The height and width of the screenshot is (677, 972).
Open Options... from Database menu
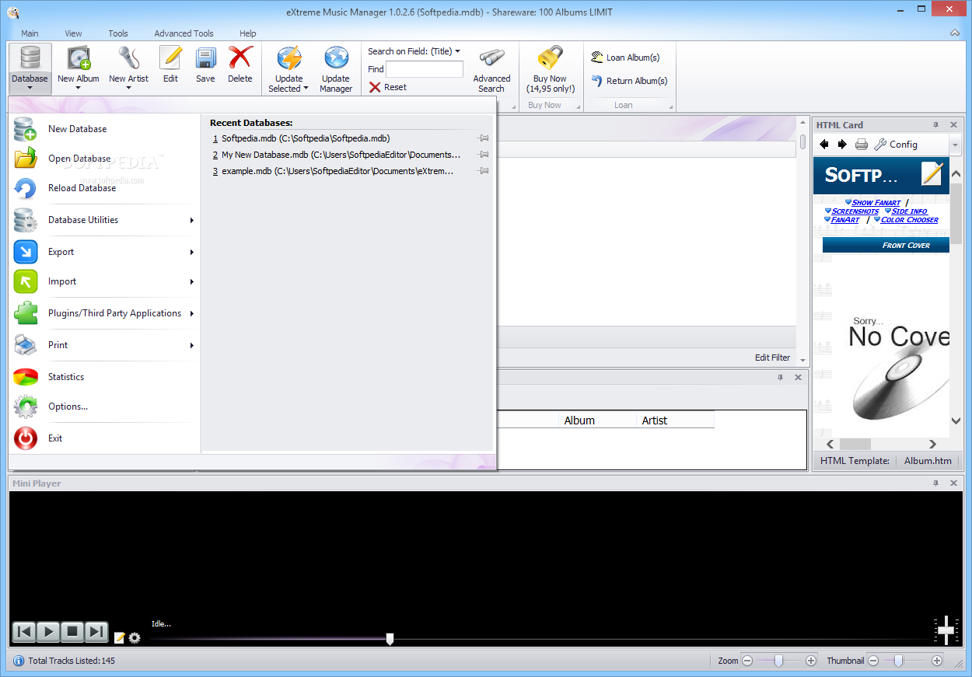(x=104, y=407)
